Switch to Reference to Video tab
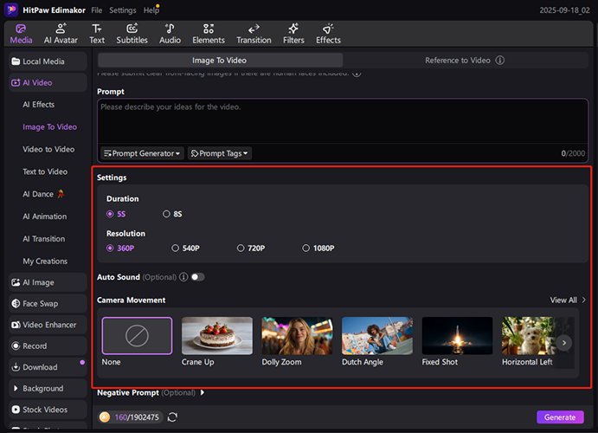 pos(457,61)
